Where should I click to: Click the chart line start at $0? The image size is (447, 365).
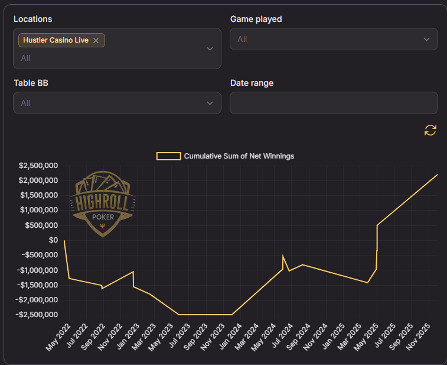pos(64,240)
